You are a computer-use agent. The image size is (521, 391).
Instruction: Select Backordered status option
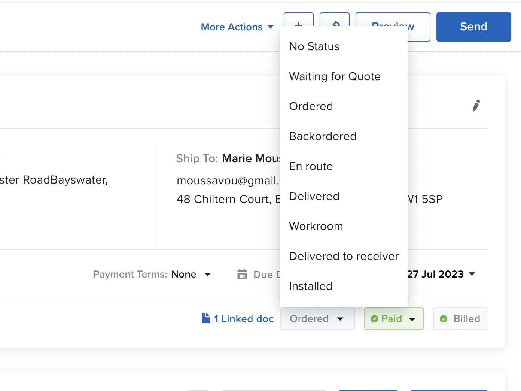click(323, 136)
